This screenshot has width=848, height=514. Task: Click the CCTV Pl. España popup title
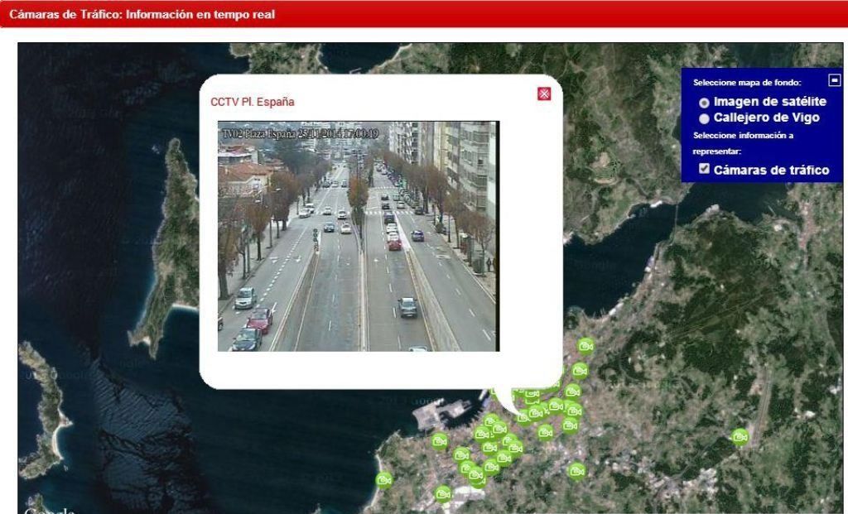click(x=253, y=102)
